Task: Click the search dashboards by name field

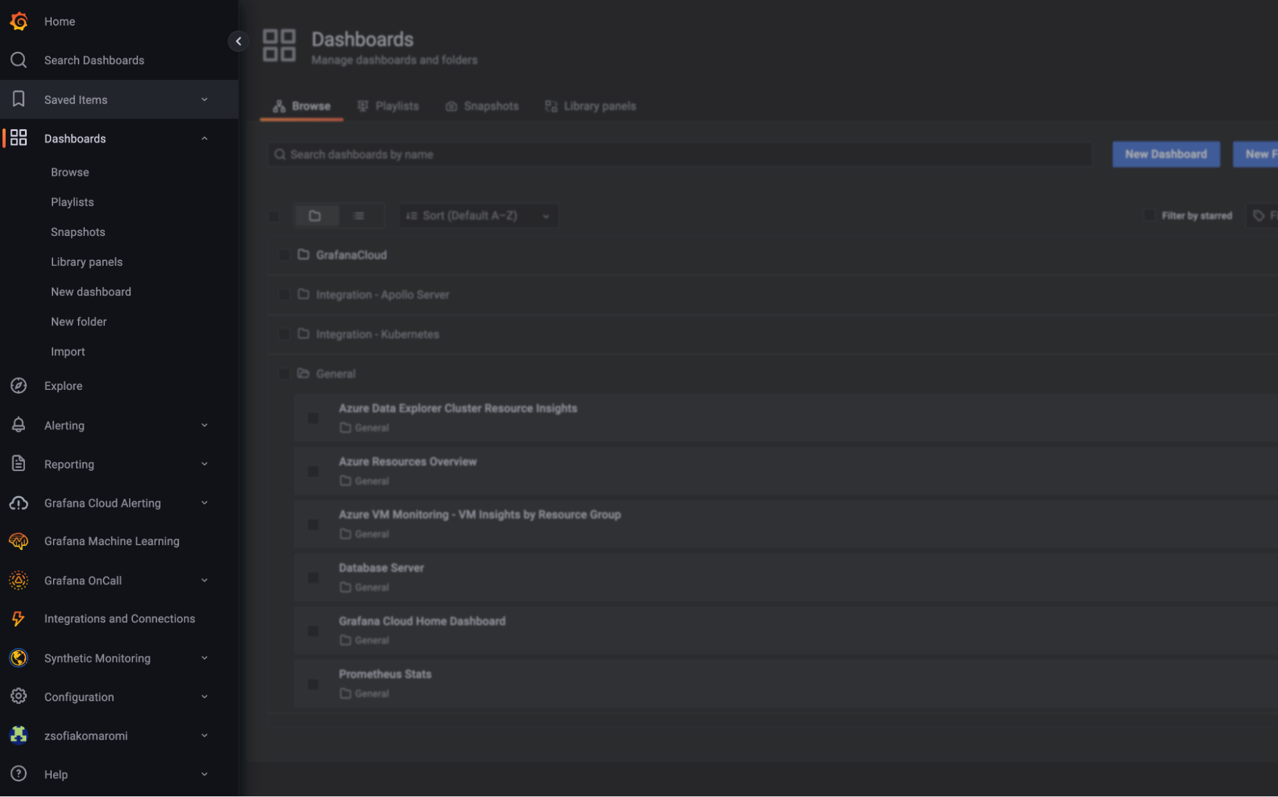Action: [678, 154]
